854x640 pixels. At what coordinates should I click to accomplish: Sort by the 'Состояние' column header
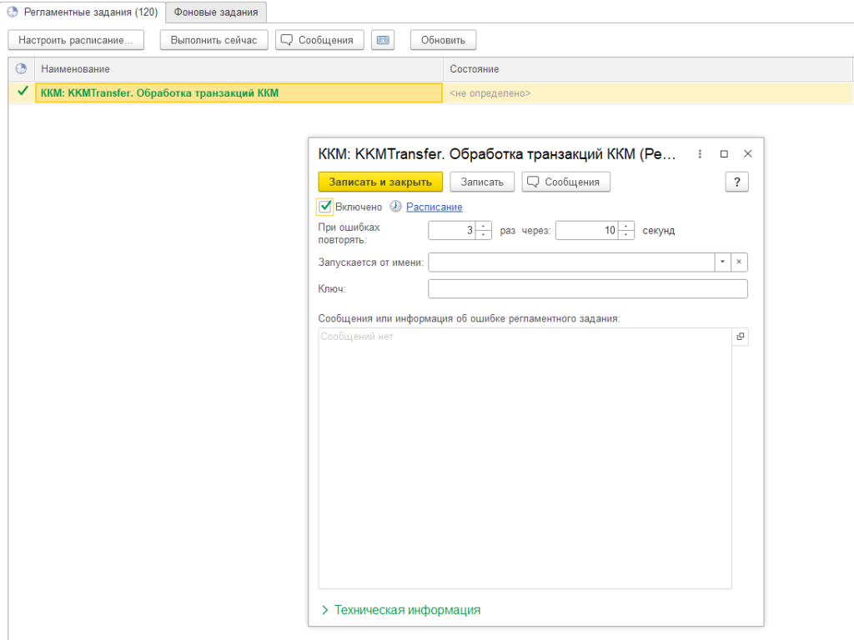point(474,68)
